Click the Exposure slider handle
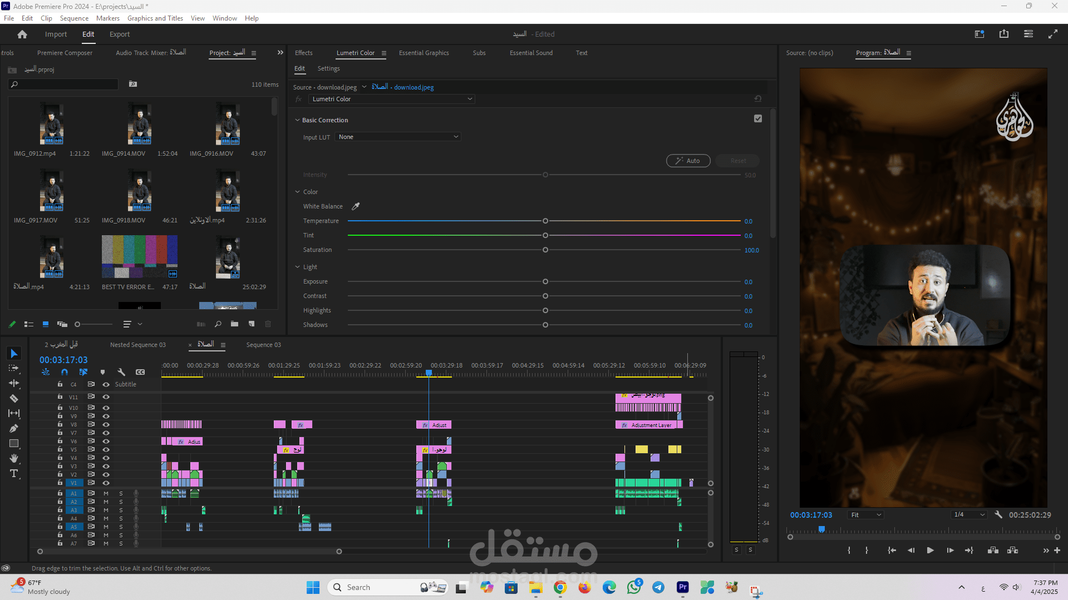The width and height of the screenshot is (1068, 600). point(545,282)
